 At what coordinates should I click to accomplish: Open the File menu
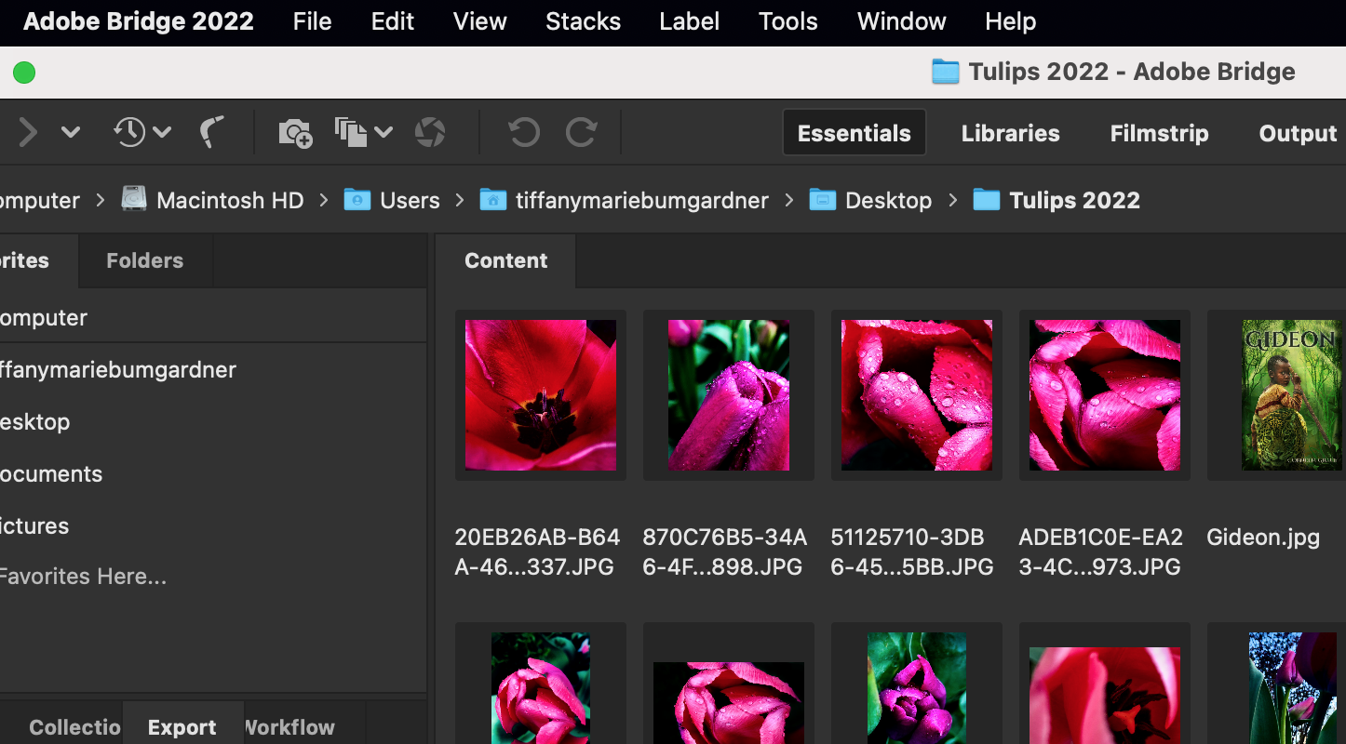[x=312, y=21]
